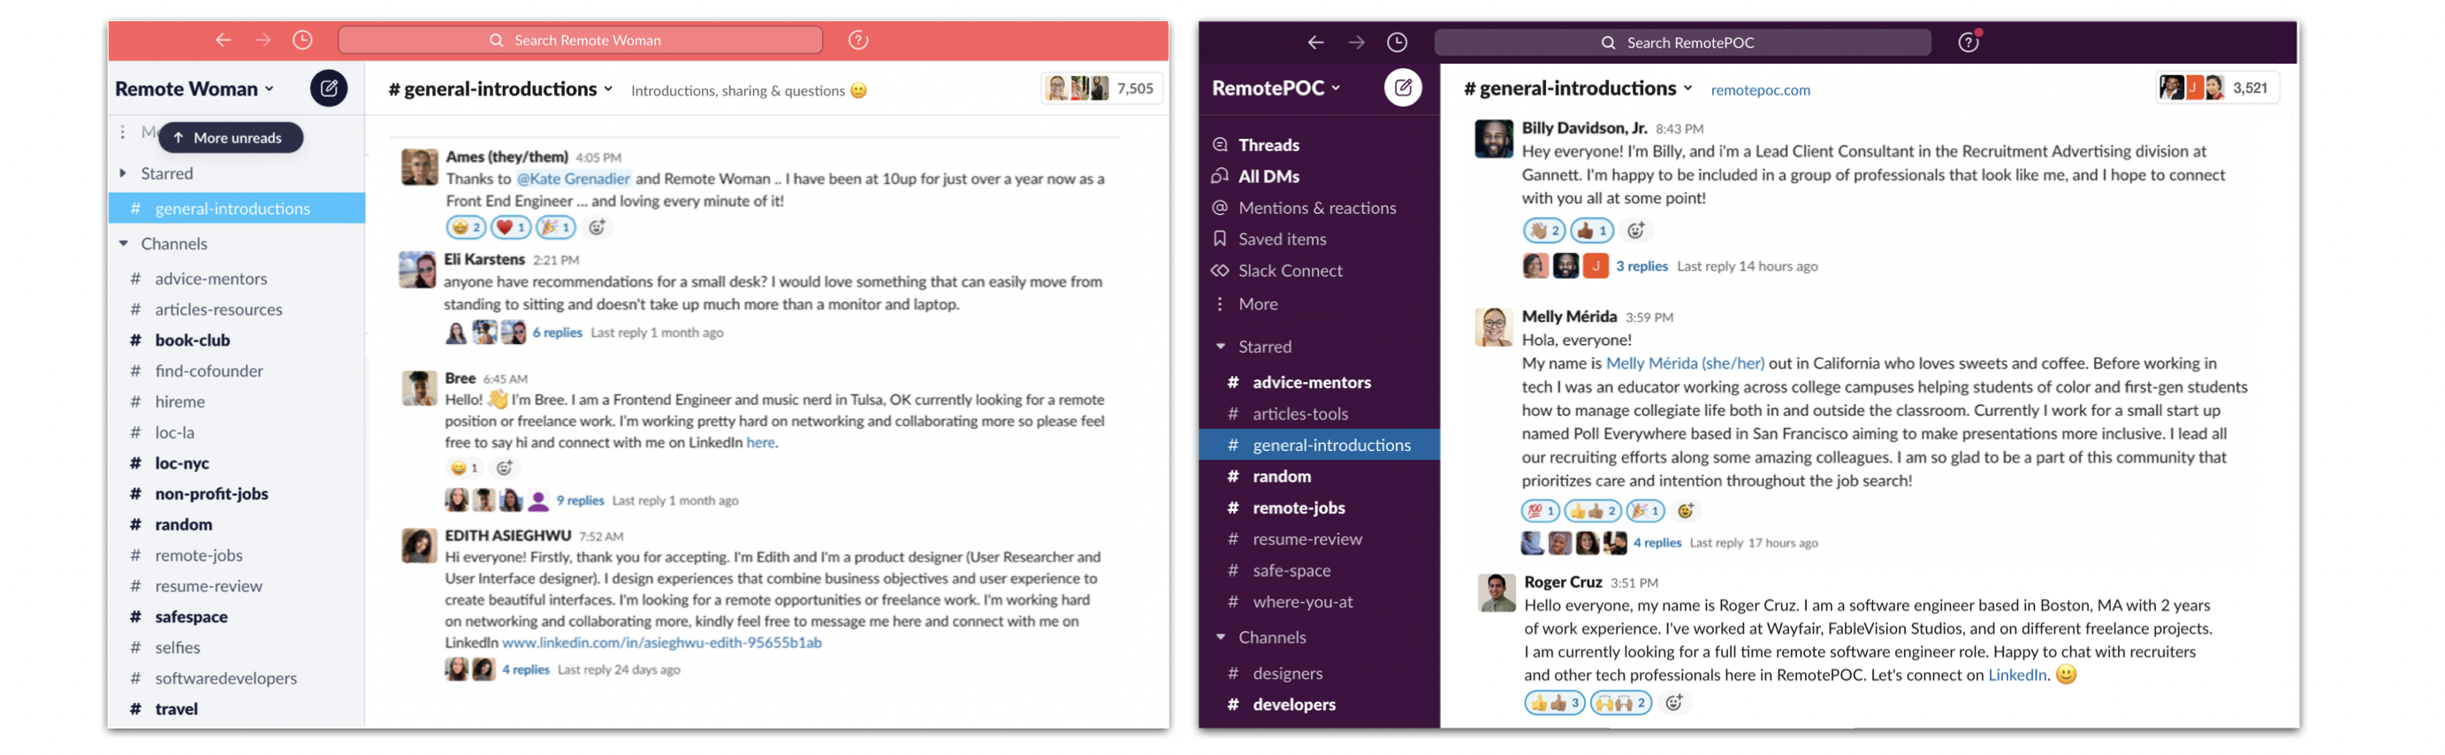Go back in RemotePOC window history

1315,42
